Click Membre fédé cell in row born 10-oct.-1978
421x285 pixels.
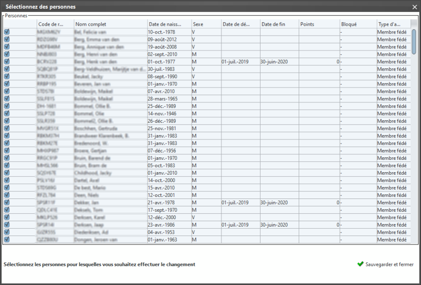coord(394,32)
